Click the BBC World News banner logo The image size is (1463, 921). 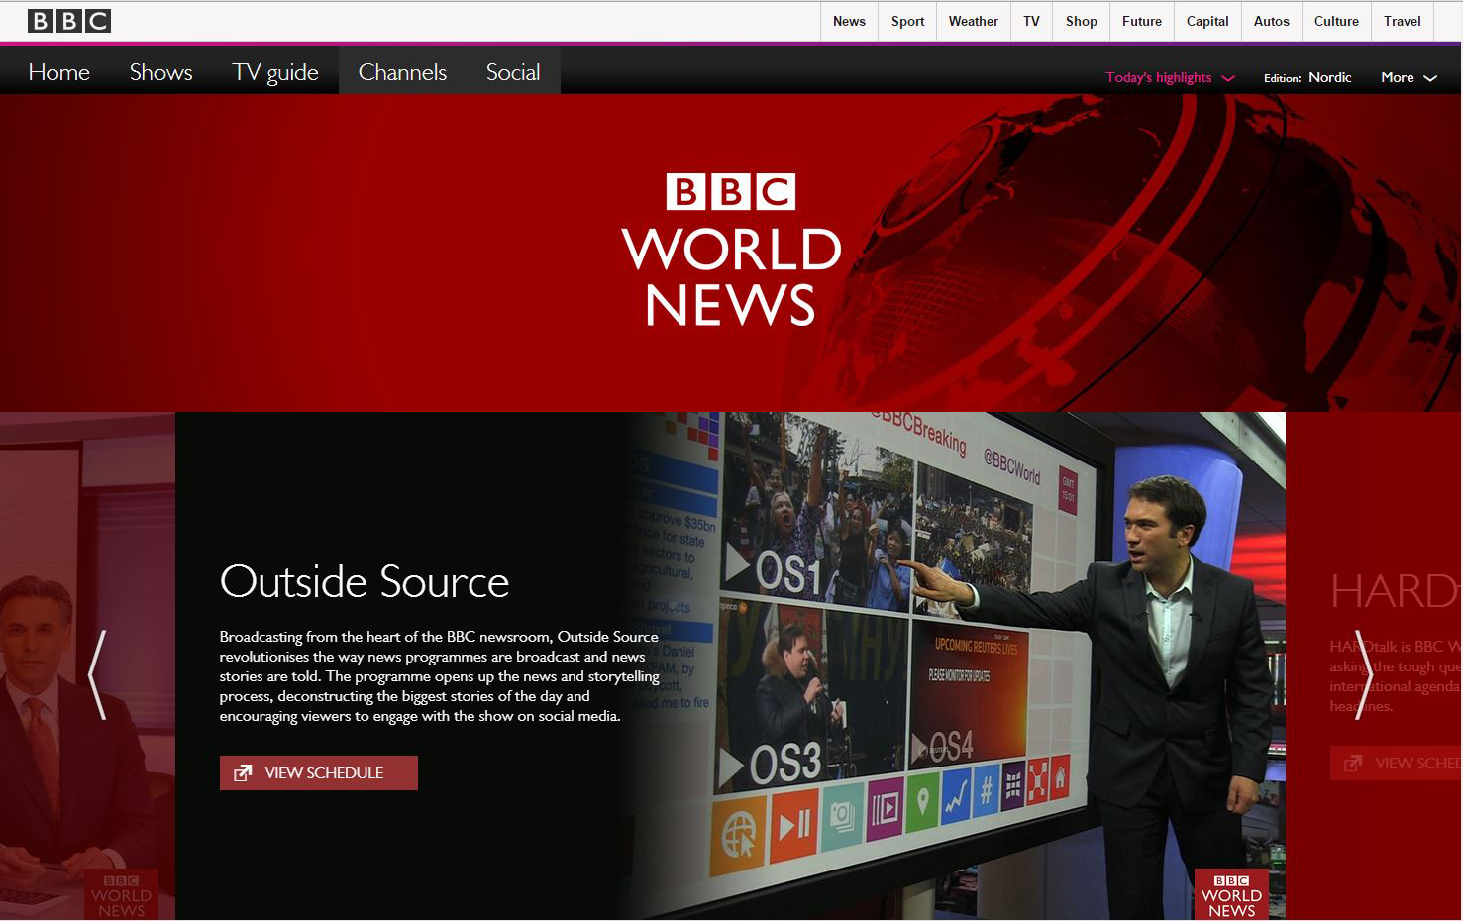click(732, 250)
